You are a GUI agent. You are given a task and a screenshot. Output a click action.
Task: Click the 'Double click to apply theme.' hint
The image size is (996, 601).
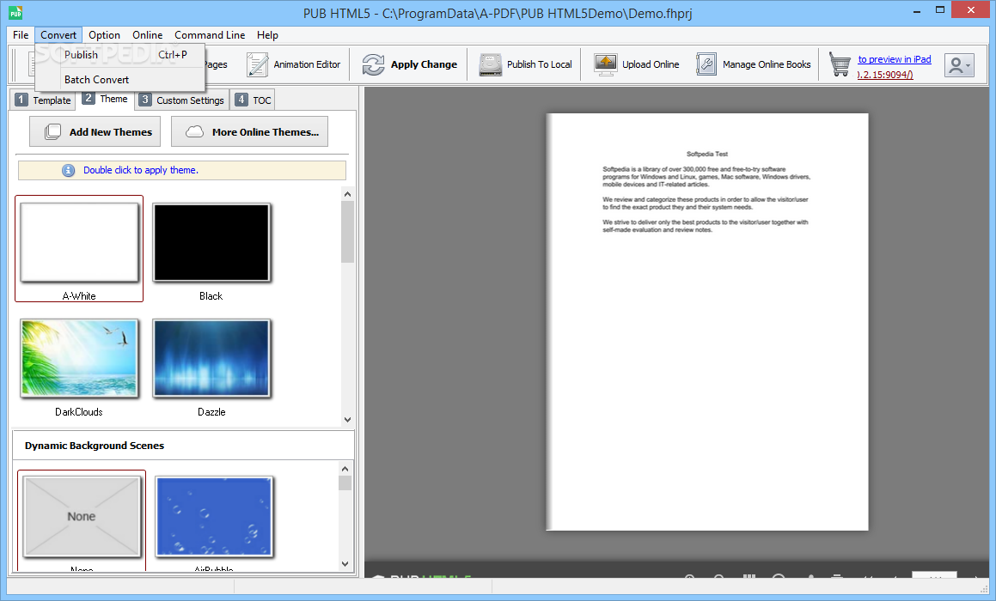[x=141, y=170]
